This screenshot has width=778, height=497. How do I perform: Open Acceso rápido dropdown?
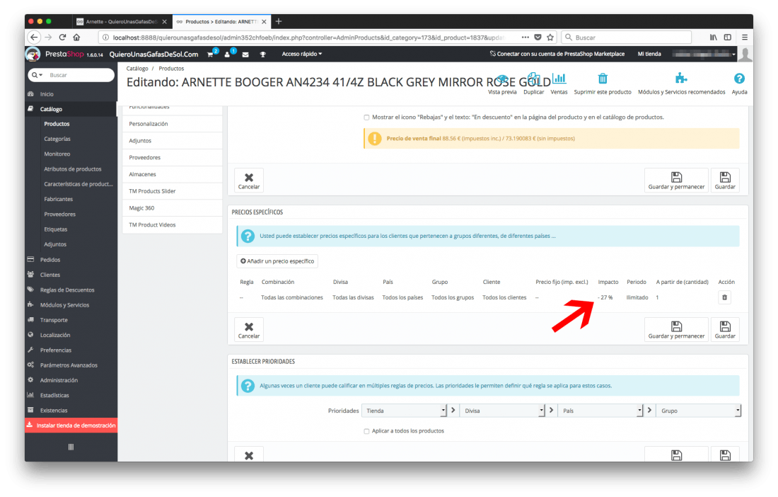point(302,54)
